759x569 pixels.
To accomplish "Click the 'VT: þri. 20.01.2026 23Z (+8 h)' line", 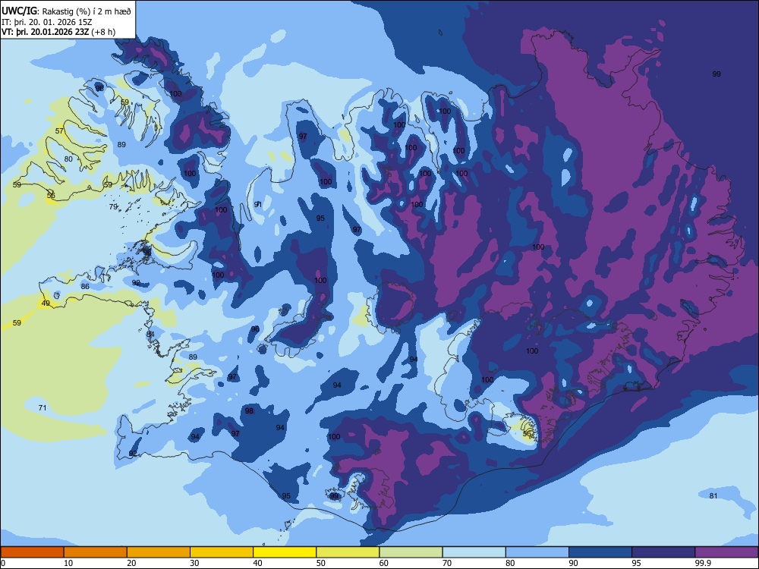I will 58,32.
